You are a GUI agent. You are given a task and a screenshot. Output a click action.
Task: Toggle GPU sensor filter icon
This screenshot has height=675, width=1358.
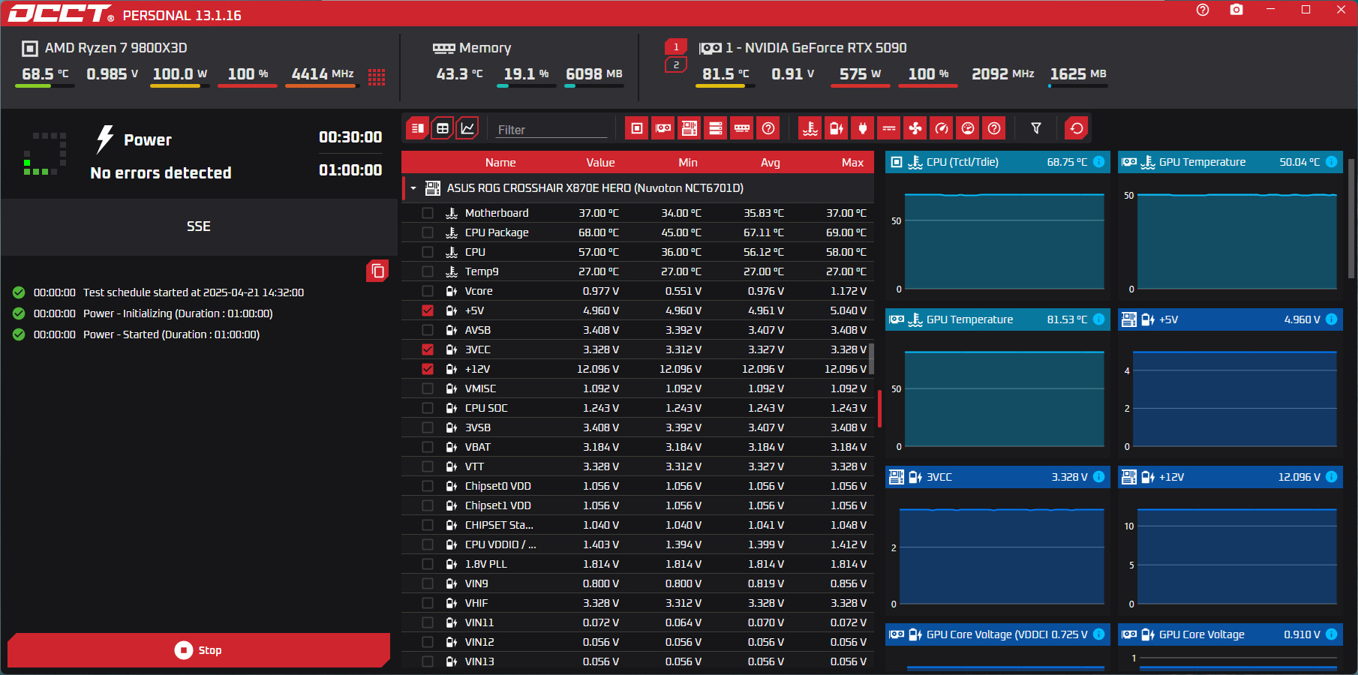pos(663,128)
